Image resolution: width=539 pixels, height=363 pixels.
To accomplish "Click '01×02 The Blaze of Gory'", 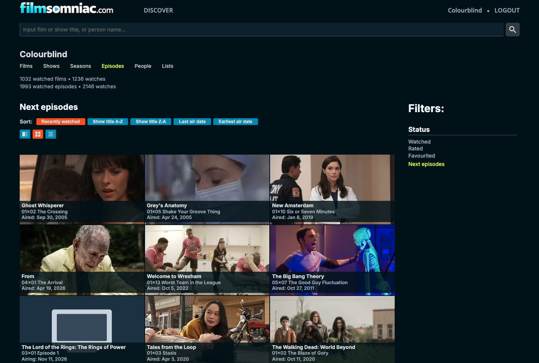I will coord(300,353).
